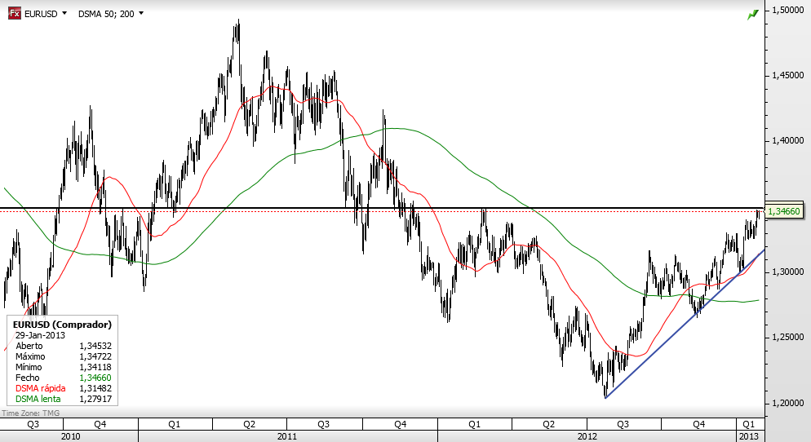Click the 1,34660 current price tag

(783, 211)
